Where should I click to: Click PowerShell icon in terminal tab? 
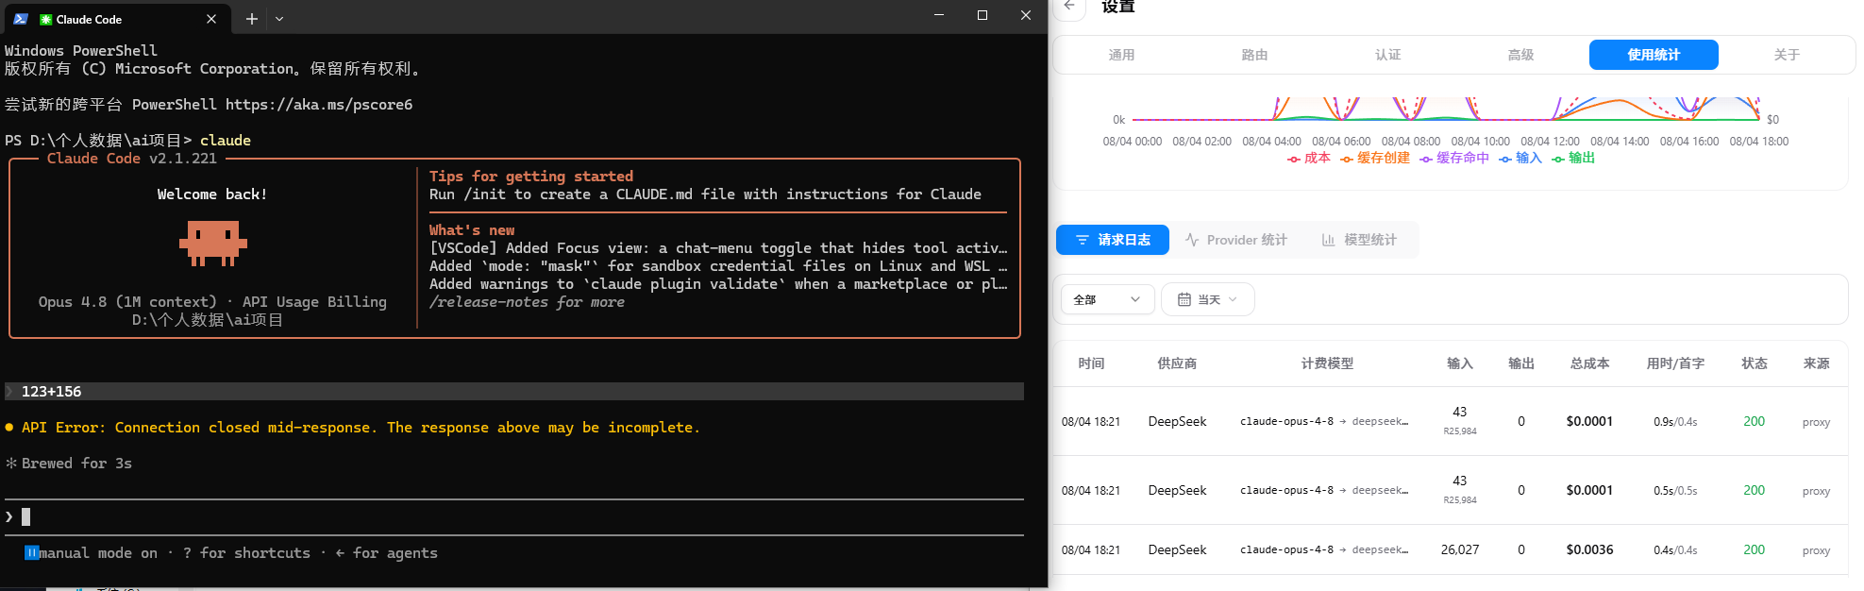(21, 19)
